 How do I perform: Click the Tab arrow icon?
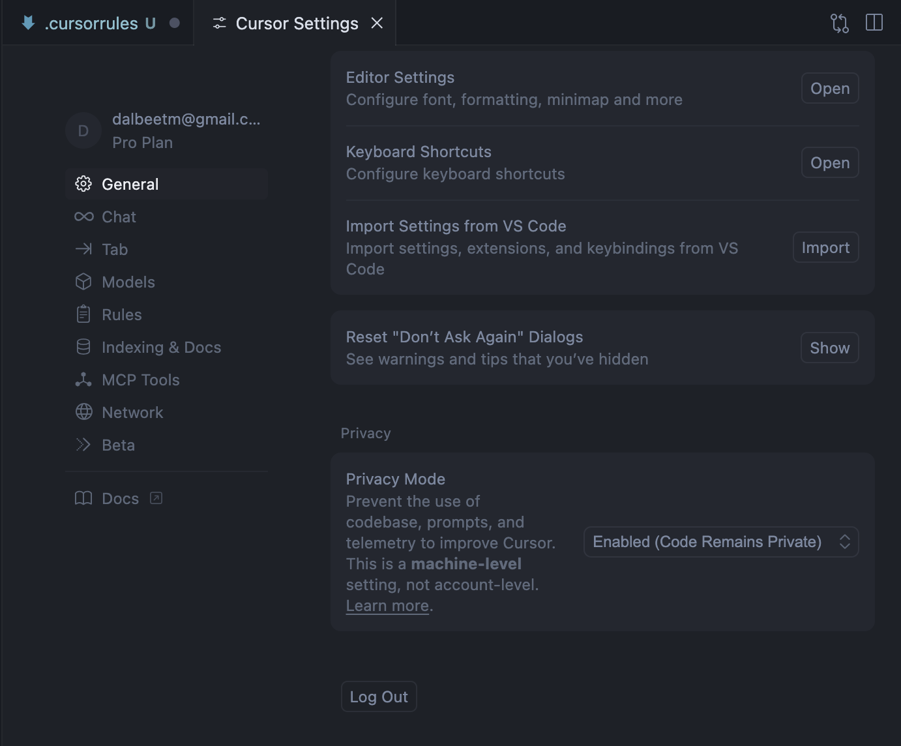83,249
